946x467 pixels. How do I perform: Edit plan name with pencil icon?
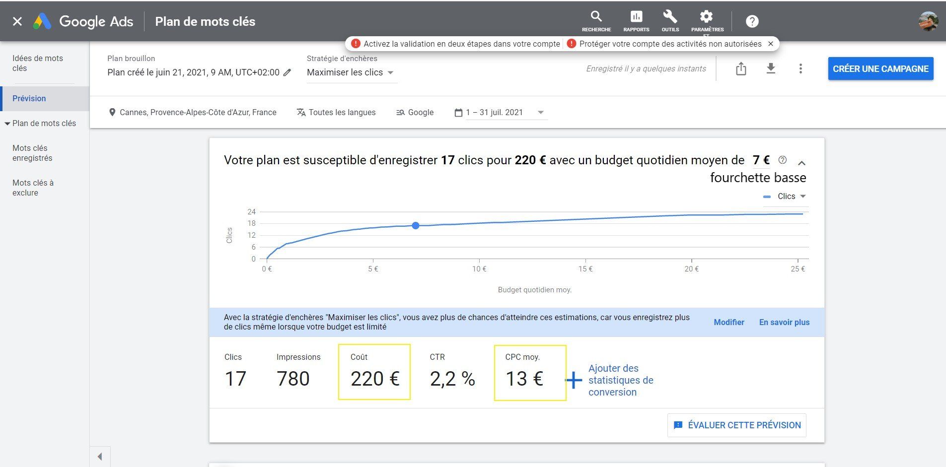tap(287, 72)
